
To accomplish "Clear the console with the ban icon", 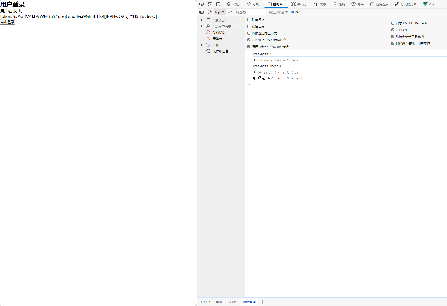I will [x=210, y=12].
